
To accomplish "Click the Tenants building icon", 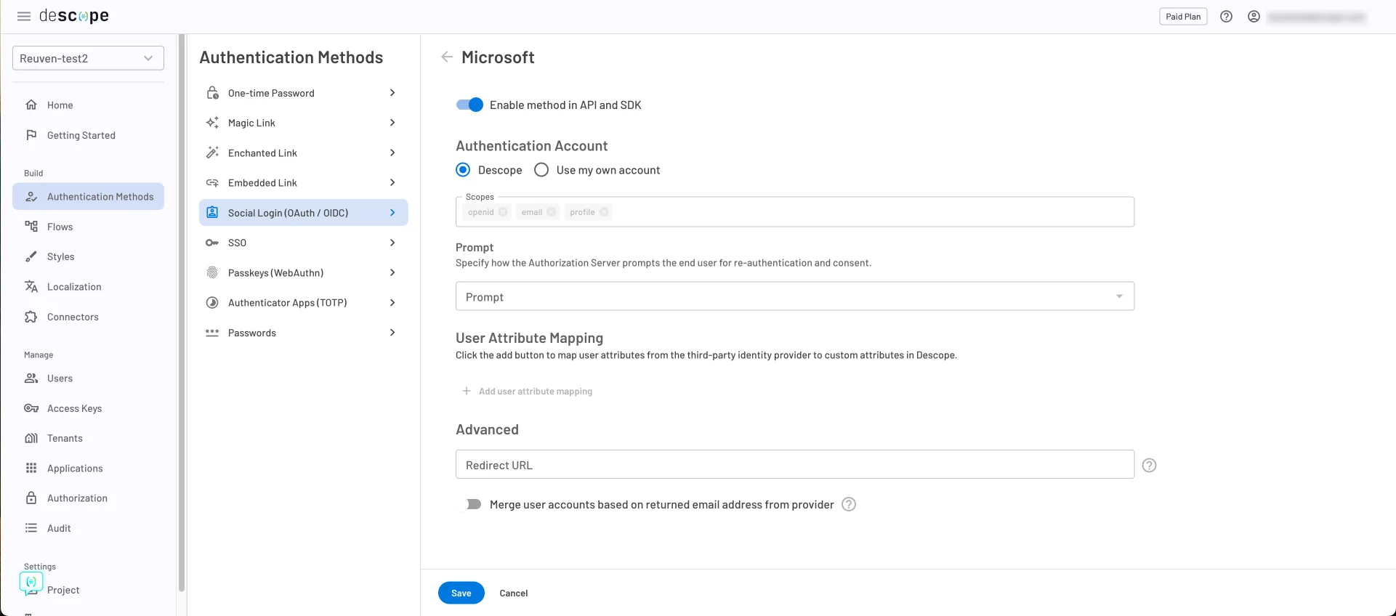I will (31, 438).
